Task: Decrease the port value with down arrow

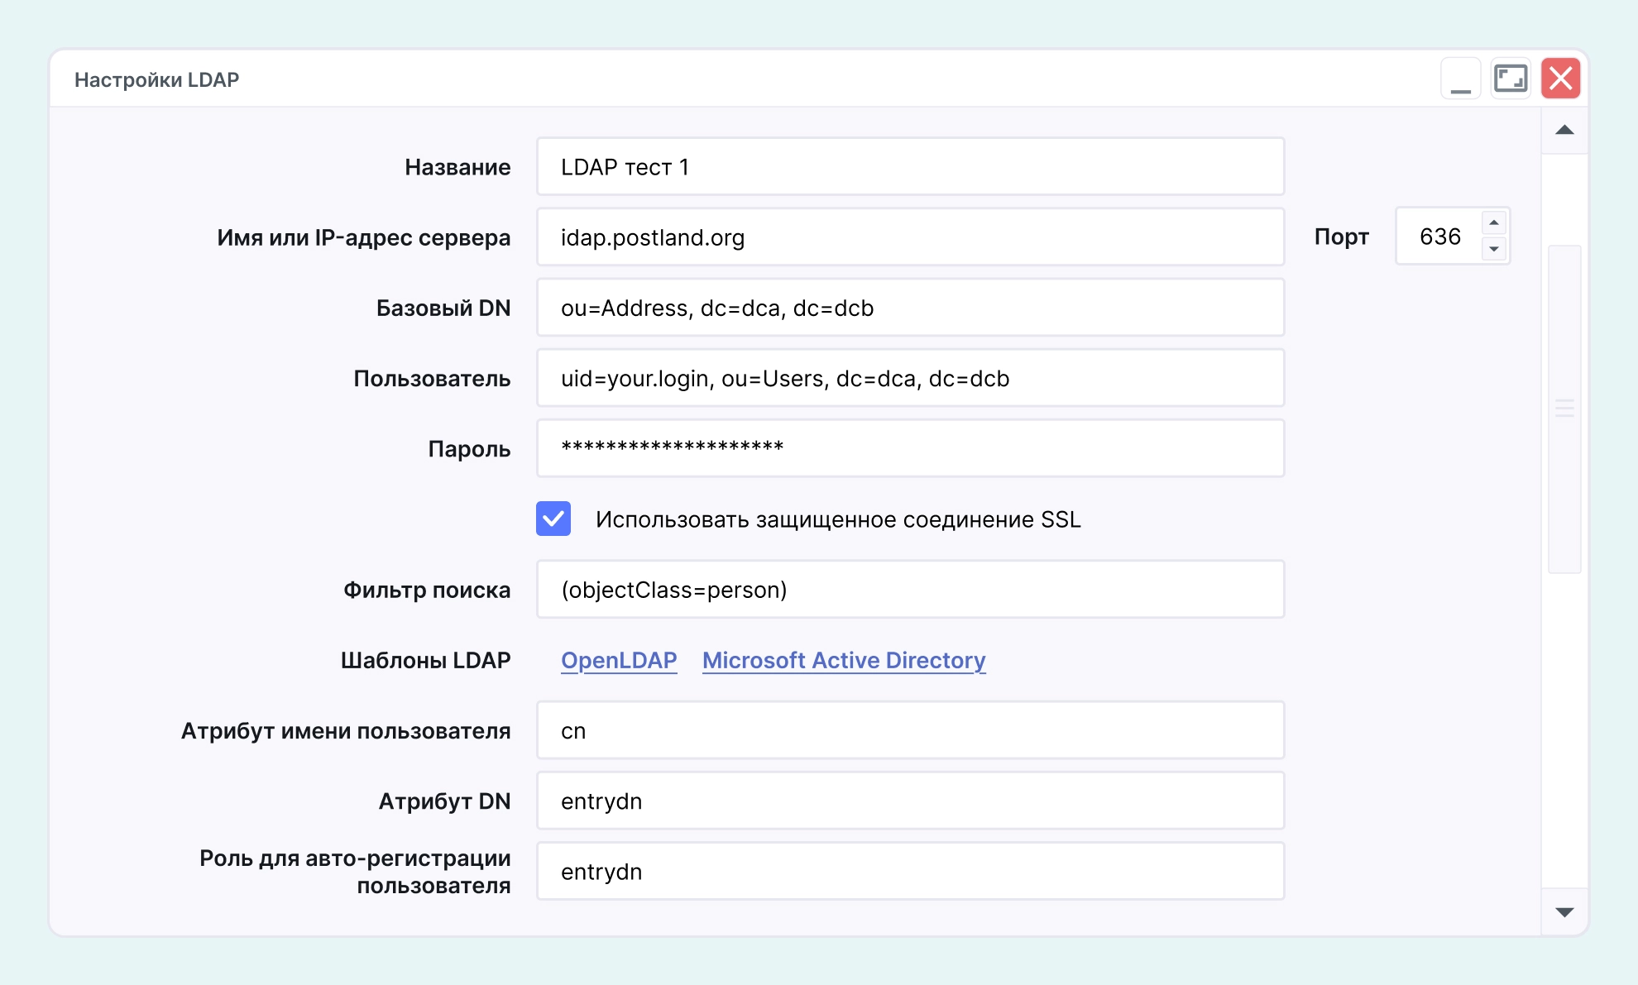Action: tap(1494, 249)
